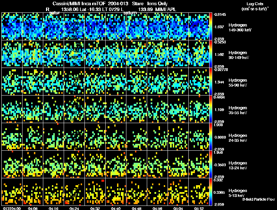This screenshot has height=210, width=277.
Task: Click the colorbar midpoint value "-1.637"
Action: [x=219, y=27]
